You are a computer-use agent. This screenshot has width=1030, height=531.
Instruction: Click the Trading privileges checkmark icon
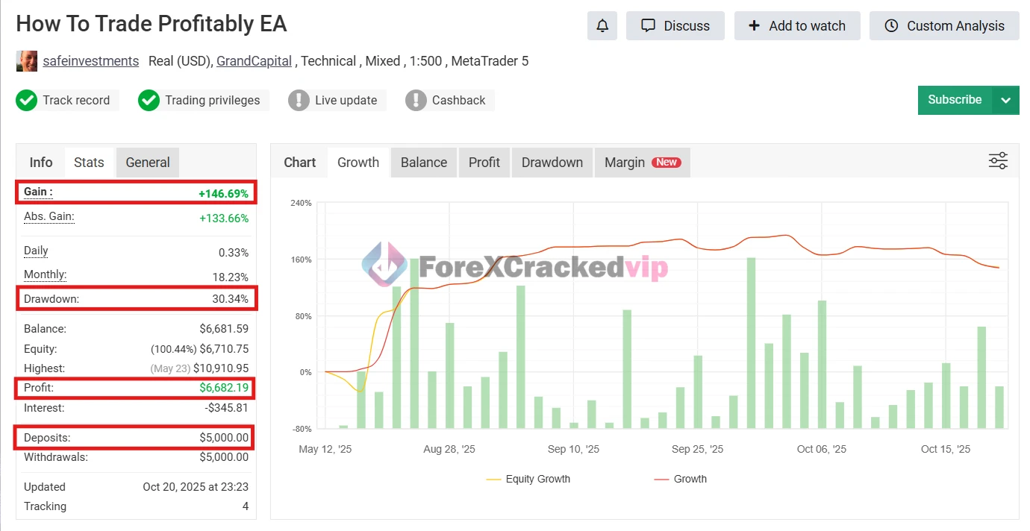pyautogui.click(x=149, y=100)
